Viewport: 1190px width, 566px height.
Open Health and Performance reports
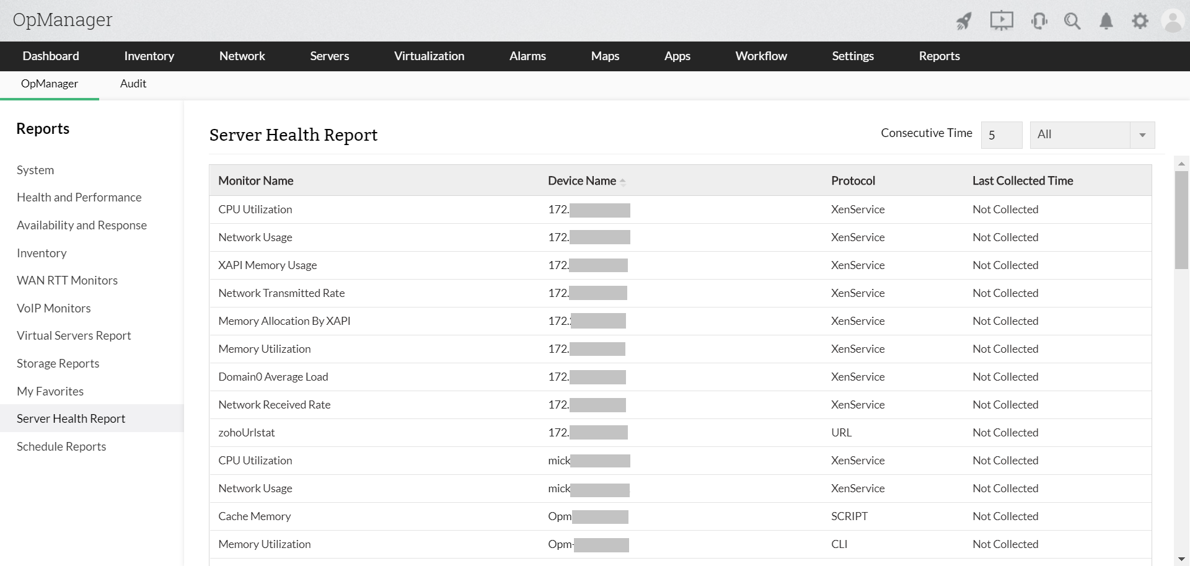(x=79, y=197)
